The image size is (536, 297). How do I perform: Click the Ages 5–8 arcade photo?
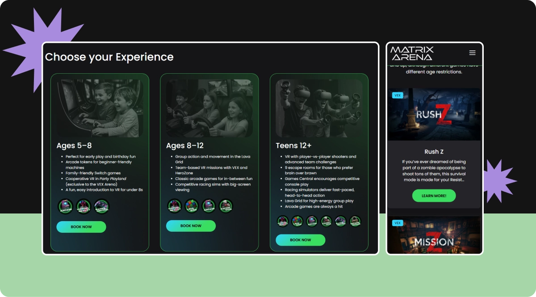point(100,108)
